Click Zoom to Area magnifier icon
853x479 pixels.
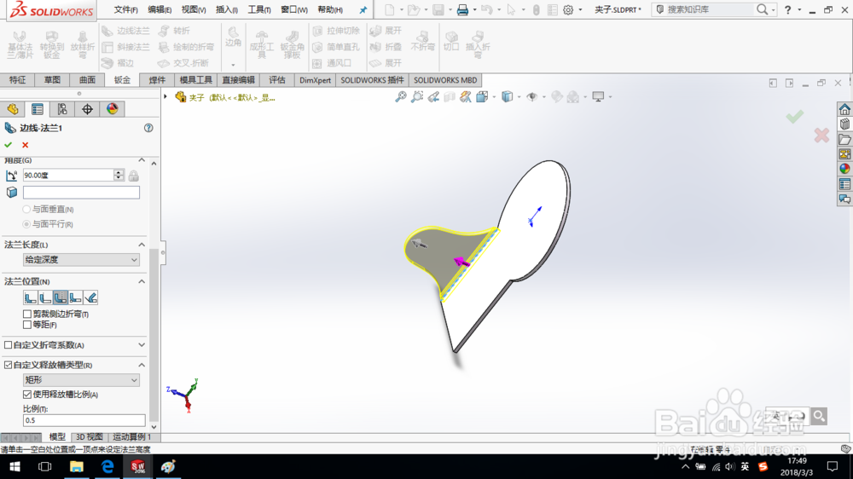pos(417,97)
